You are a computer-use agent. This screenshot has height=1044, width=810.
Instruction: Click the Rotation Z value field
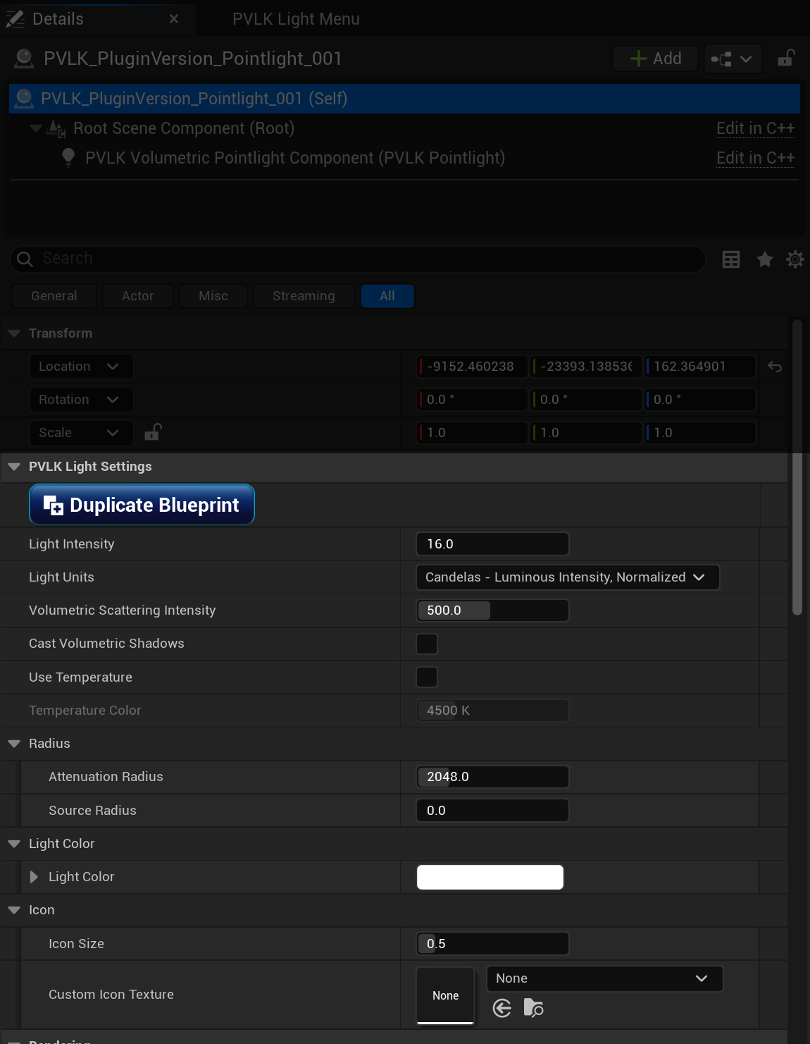pos(700,400)
